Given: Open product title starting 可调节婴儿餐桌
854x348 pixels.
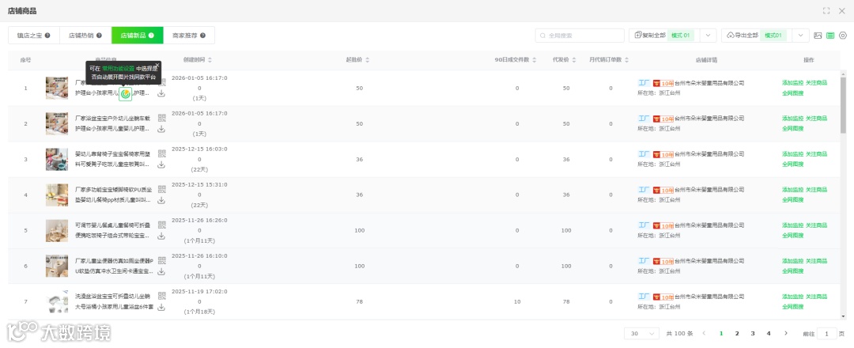Looking at the screenshot, I should (x=115, y=230).
